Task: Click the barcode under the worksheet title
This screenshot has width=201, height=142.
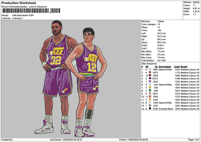Action: pyautogui.click(x=31, y=11)
